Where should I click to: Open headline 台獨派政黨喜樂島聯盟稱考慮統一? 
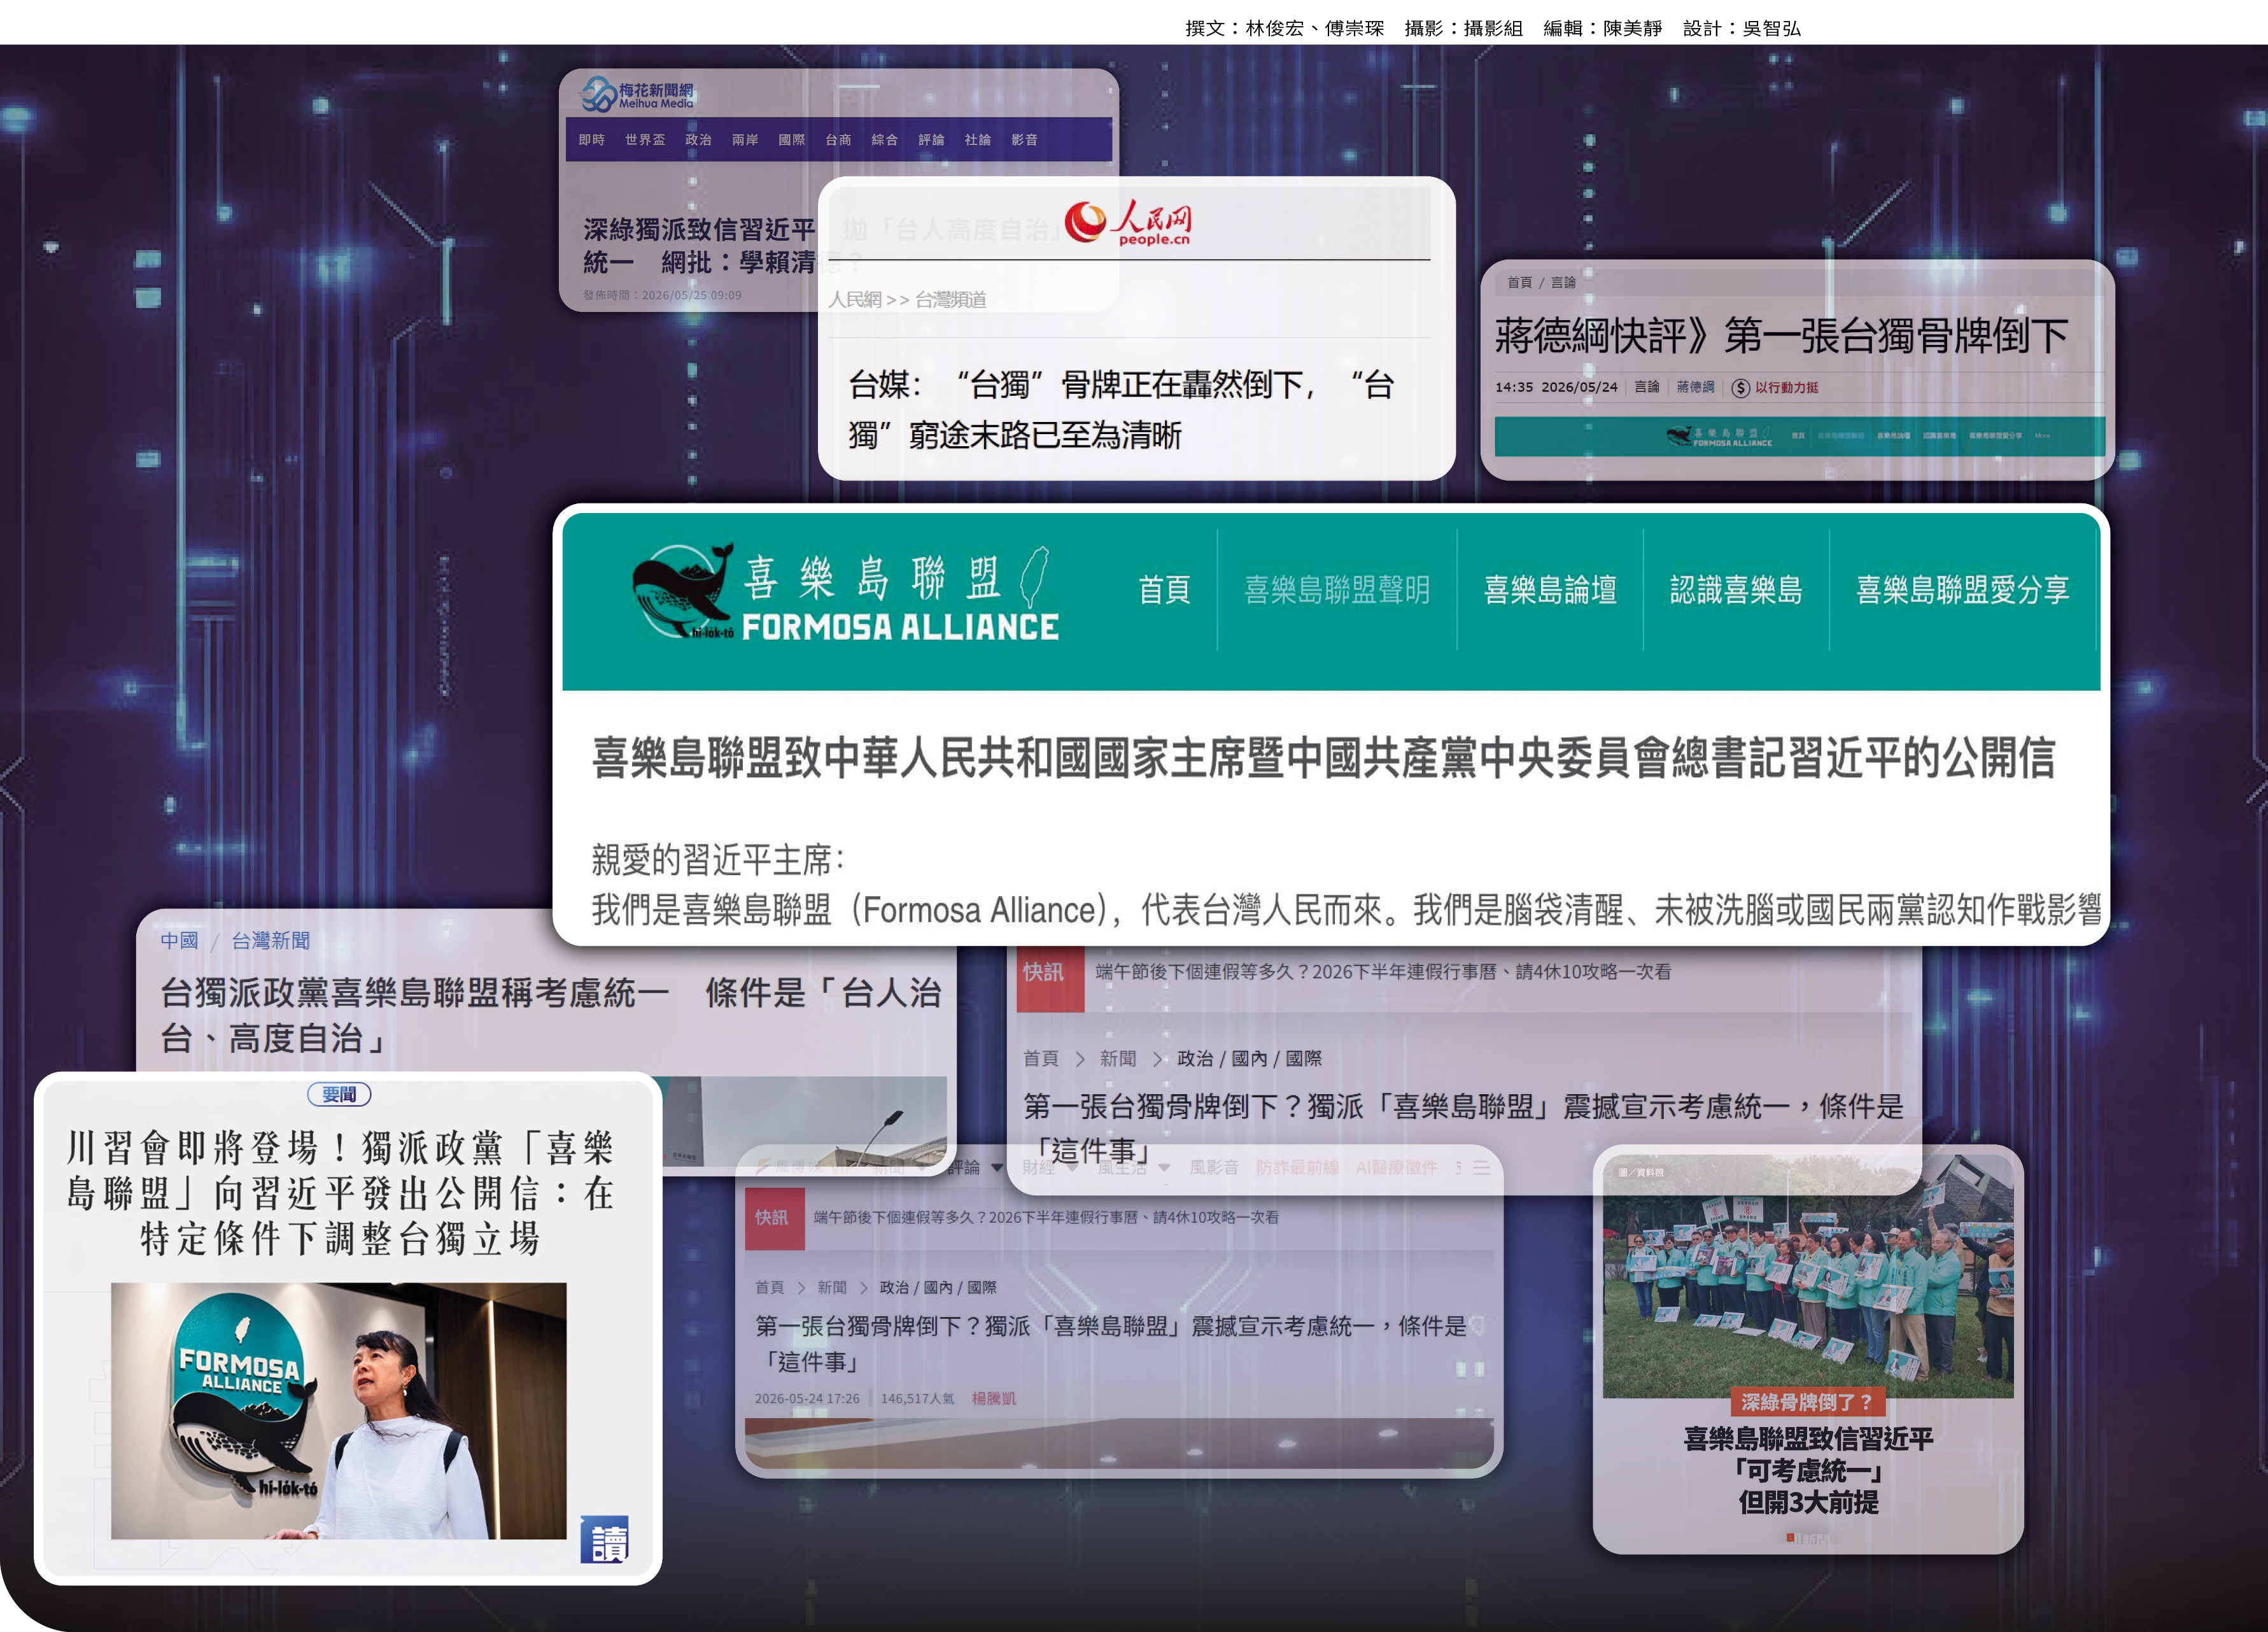click(551, 1016)
